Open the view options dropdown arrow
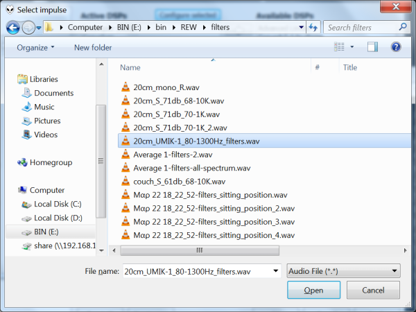The height and width of the screenshot is (312, 416). 353,47
